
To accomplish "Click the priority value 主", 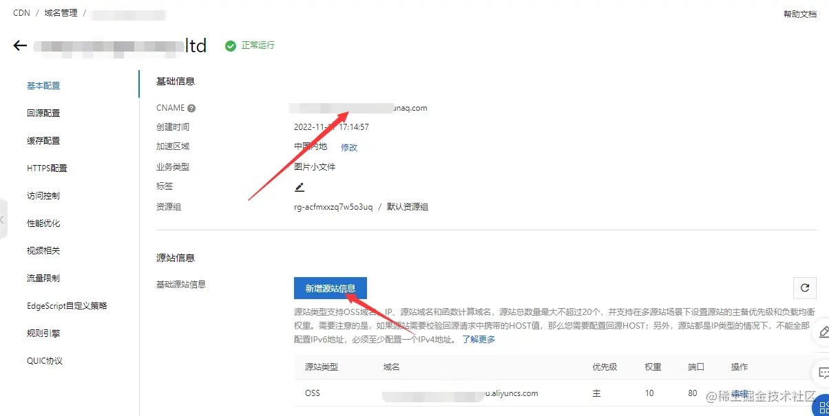I will (x=596, y=393).
